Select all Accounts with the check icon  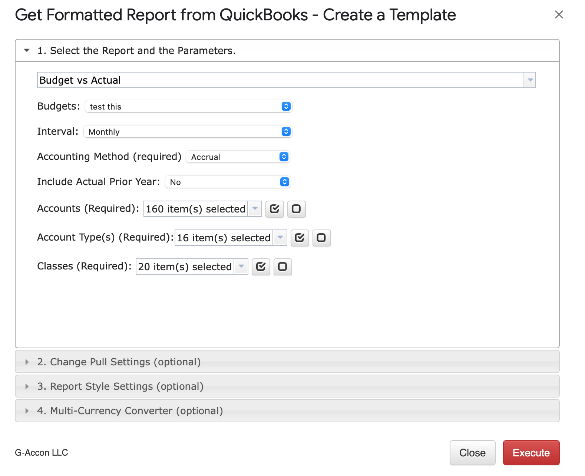[275, 209]
